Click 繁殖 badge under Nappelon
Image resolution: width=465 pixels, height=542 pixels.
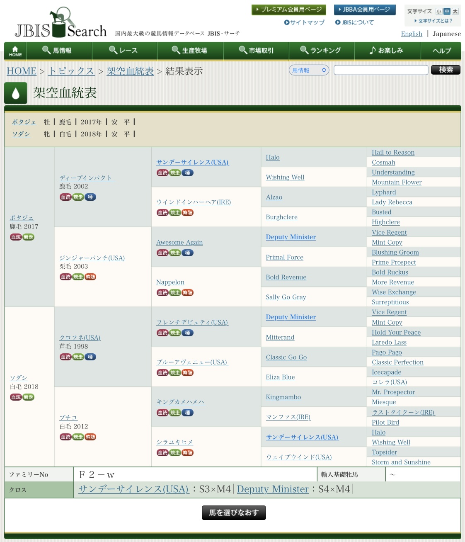(x=188, y=292)
